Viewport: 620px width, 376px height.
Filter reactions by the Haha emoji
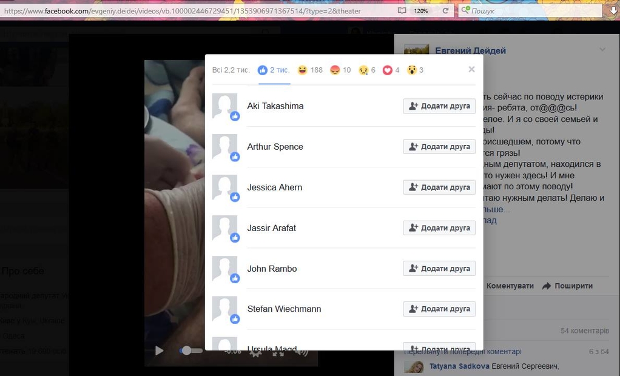pyautogui.click(x=309, y=70)
